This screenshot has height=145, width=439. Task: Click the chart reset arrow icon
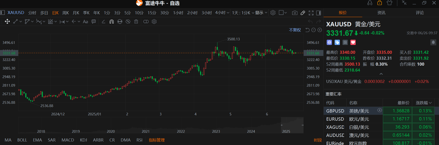307,30
